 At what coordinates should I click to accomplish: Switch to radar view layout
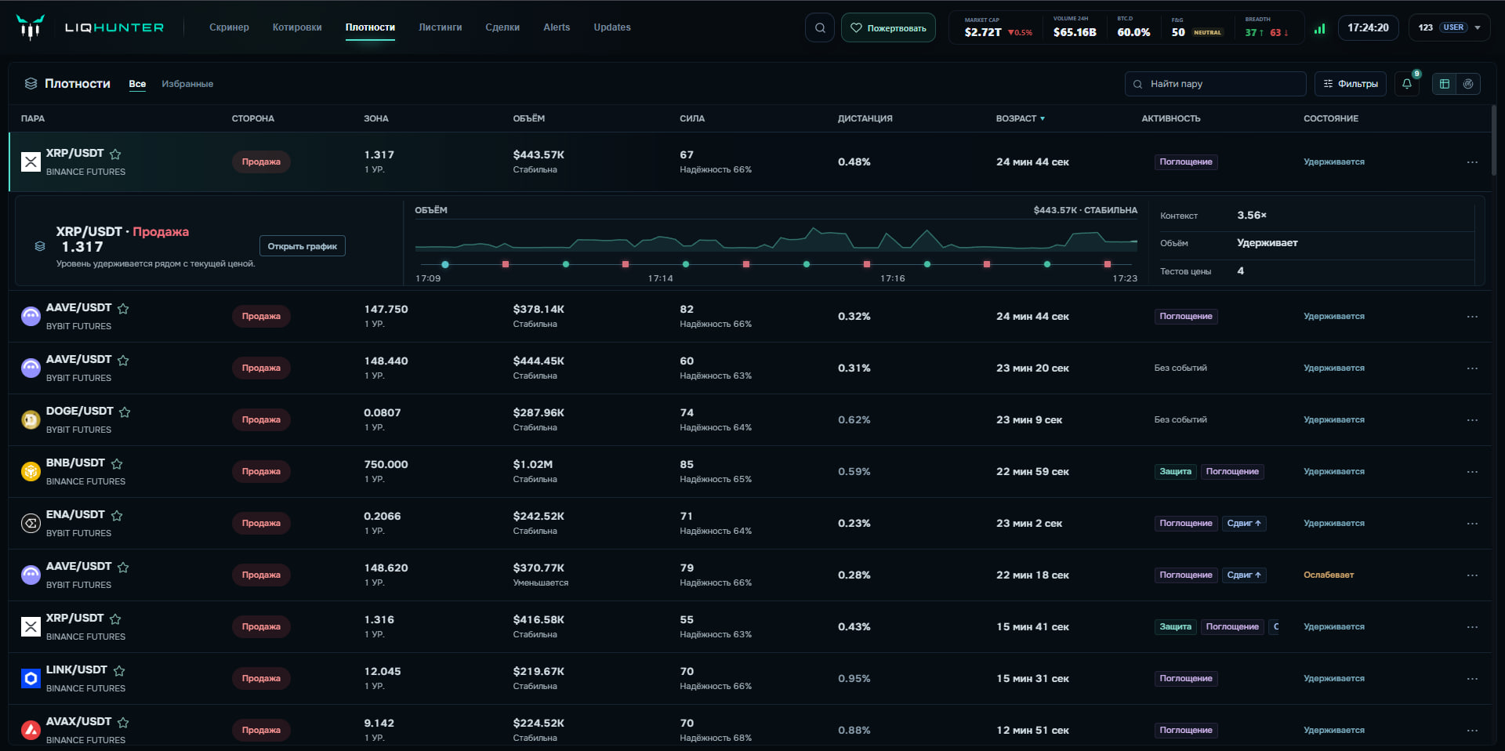point(1468,84)
